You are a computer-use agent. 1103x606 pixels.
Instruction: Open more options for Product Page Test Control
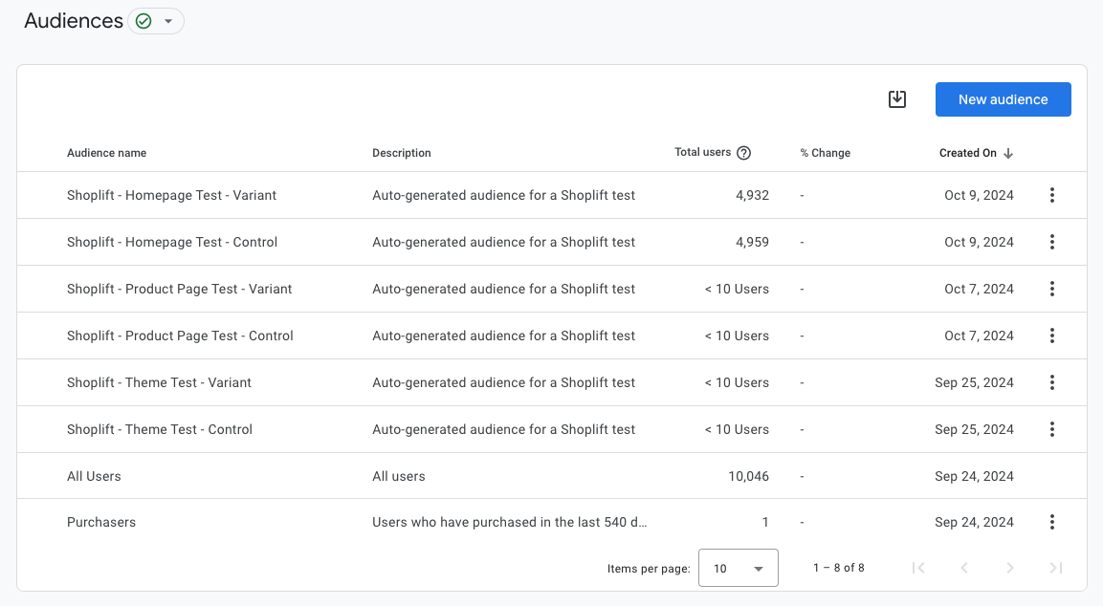click(x=1051, y=335)
